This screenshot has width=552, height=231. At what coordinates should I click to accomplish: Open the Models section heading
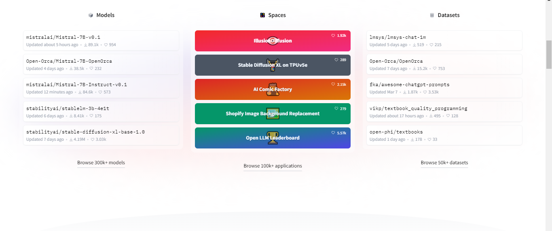click(x=105, y=15)
